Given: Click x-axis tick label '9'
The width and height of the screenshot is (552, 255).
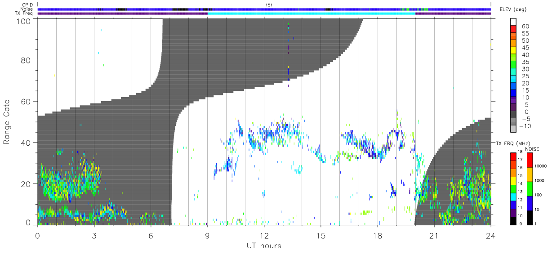Looking at the screenshot, I should coord(207,235).
